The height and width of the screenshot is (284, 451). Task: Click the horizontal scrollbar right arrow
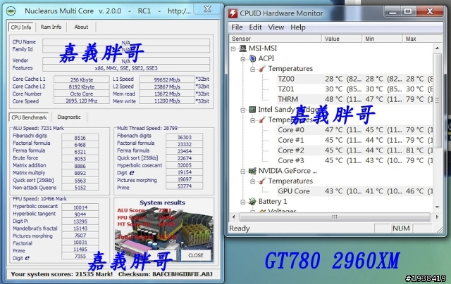pyautogui.click(x=437, y=217)
